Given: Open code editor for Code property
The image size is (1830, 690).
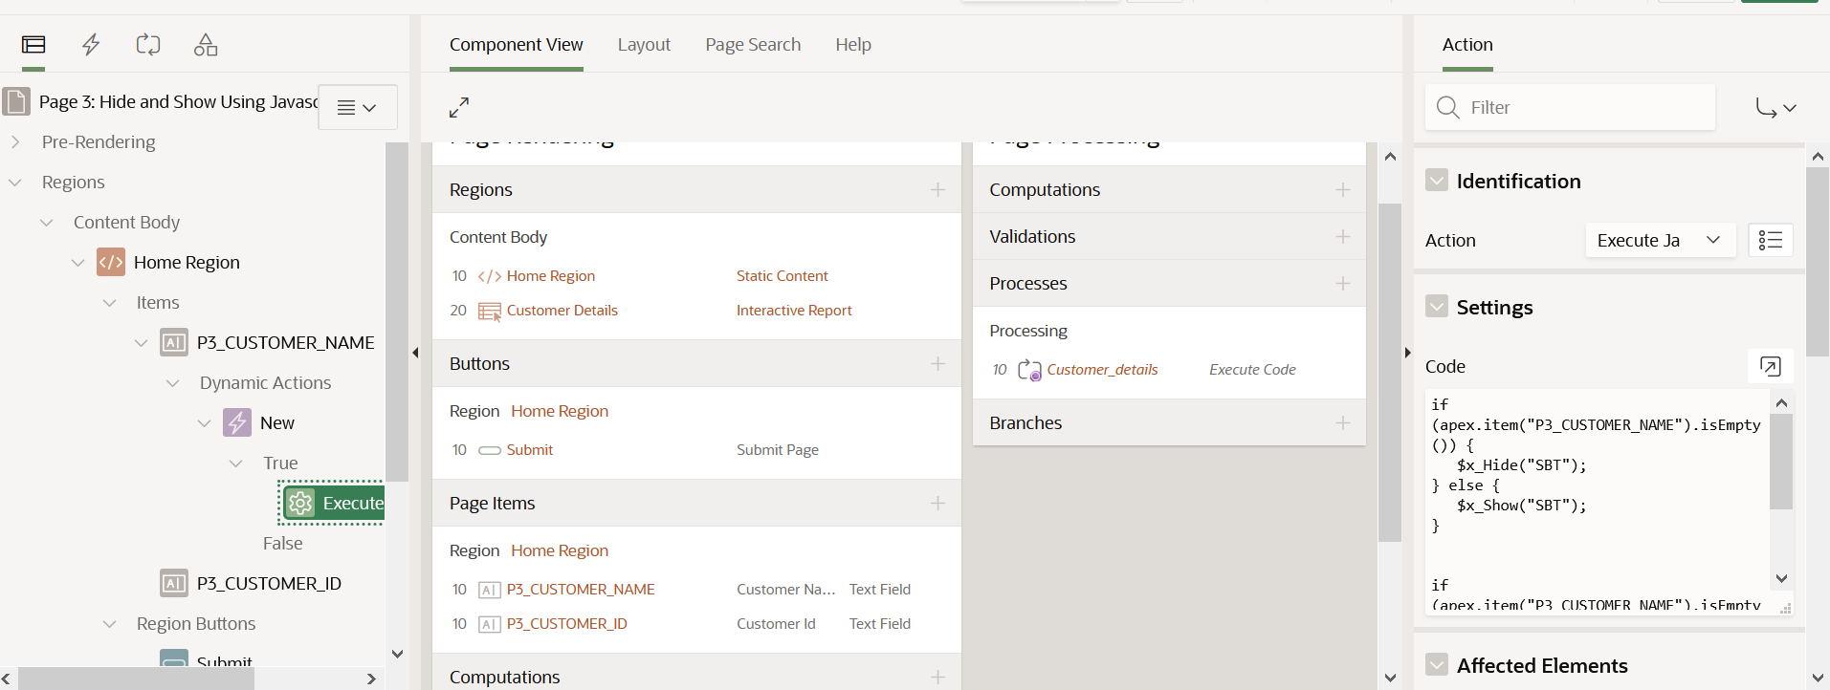Looking at the screenshot, I should [1770, 366].
